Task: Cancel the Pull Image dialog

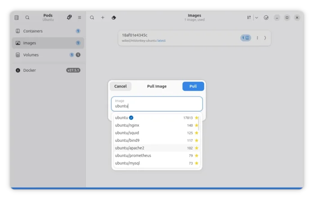Action: click(x=121, y=86)
